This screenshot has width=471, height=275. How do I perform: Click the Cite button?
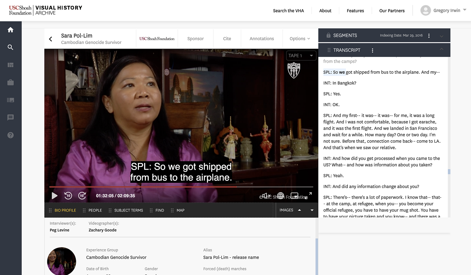pyautogui.click(x=227, y=38)
